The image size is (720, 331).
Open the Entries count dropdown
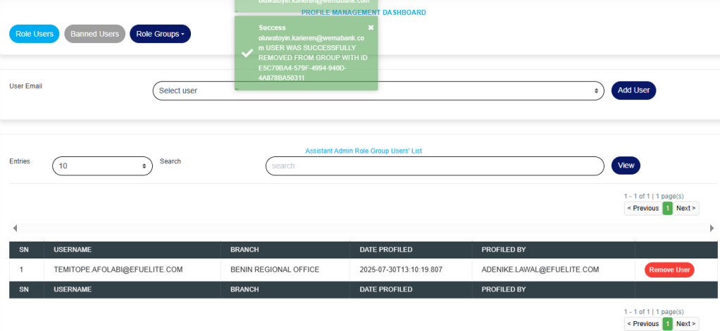pos(102,166)
